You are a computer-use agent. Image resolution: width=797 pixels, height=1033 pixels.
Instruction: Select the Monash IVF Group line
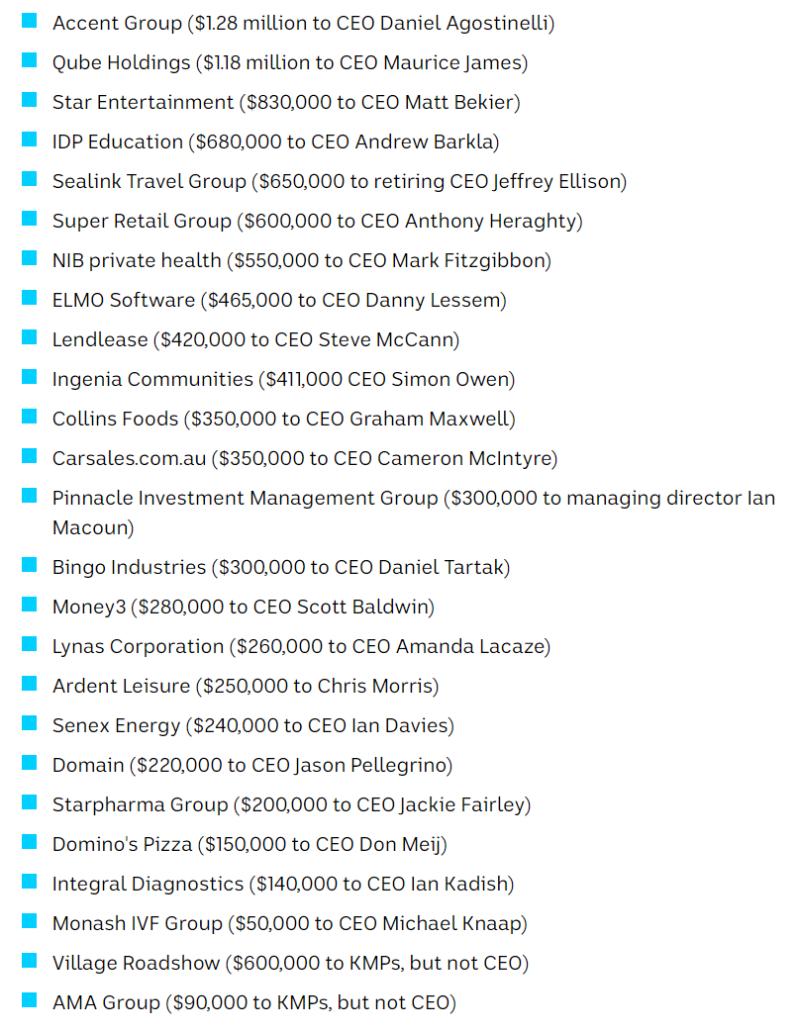(289, 923)
